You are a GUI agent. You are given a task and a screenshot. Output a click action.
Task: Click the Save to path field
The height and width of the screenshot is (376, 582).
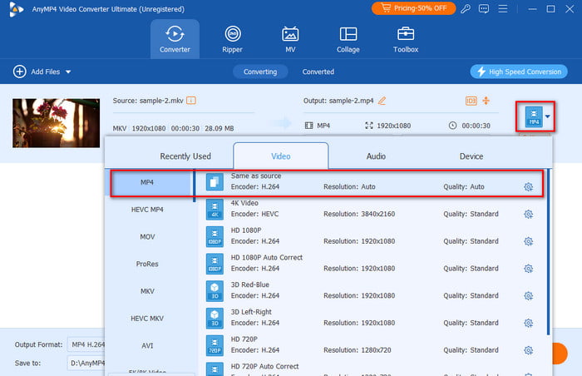tap(86, 363)
